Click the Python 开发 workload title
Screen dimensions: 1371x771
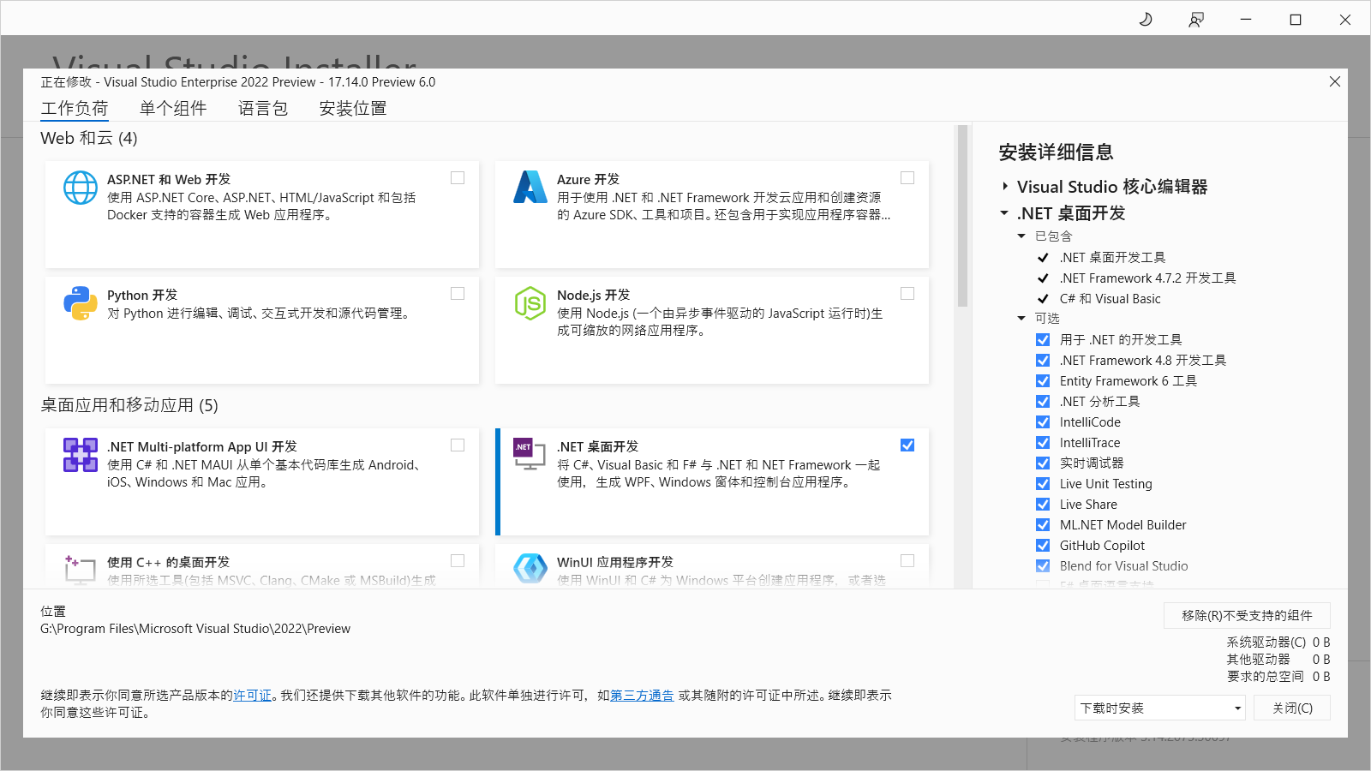coord(142,295)
